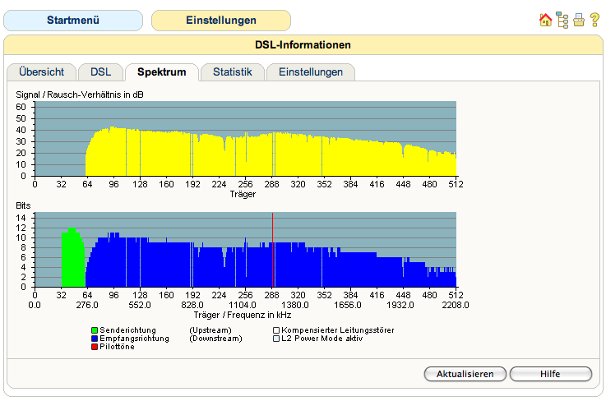
Task: Click blue Empfangsrichtung legend swatch
Action: (x=95, y=339)
